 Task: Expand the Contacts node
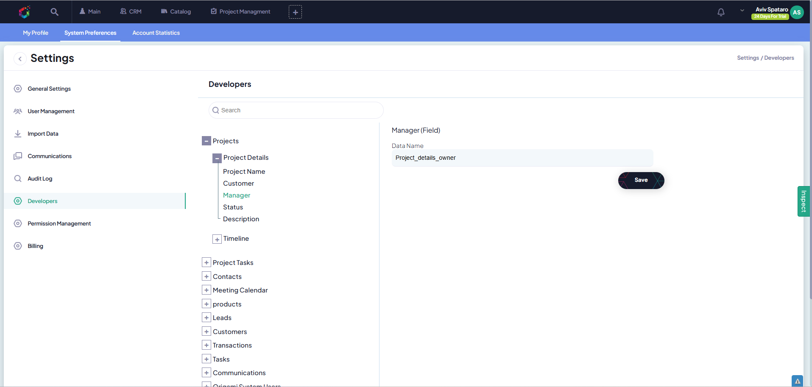[x=206, y=276]
